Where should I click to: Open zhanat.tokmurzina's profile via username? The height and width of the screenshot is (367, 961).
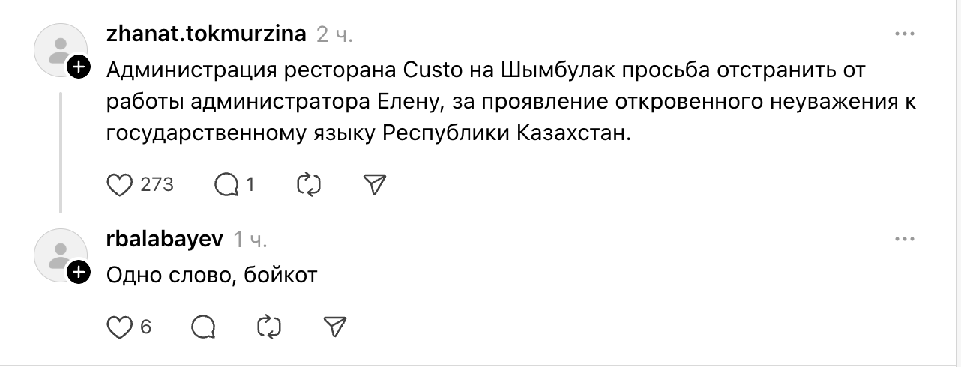coord(206,34)
